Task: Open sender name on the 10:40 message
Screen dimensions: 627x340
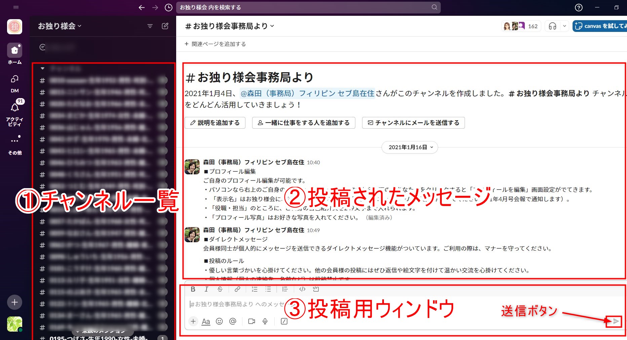Action: (x=253, y=162)
